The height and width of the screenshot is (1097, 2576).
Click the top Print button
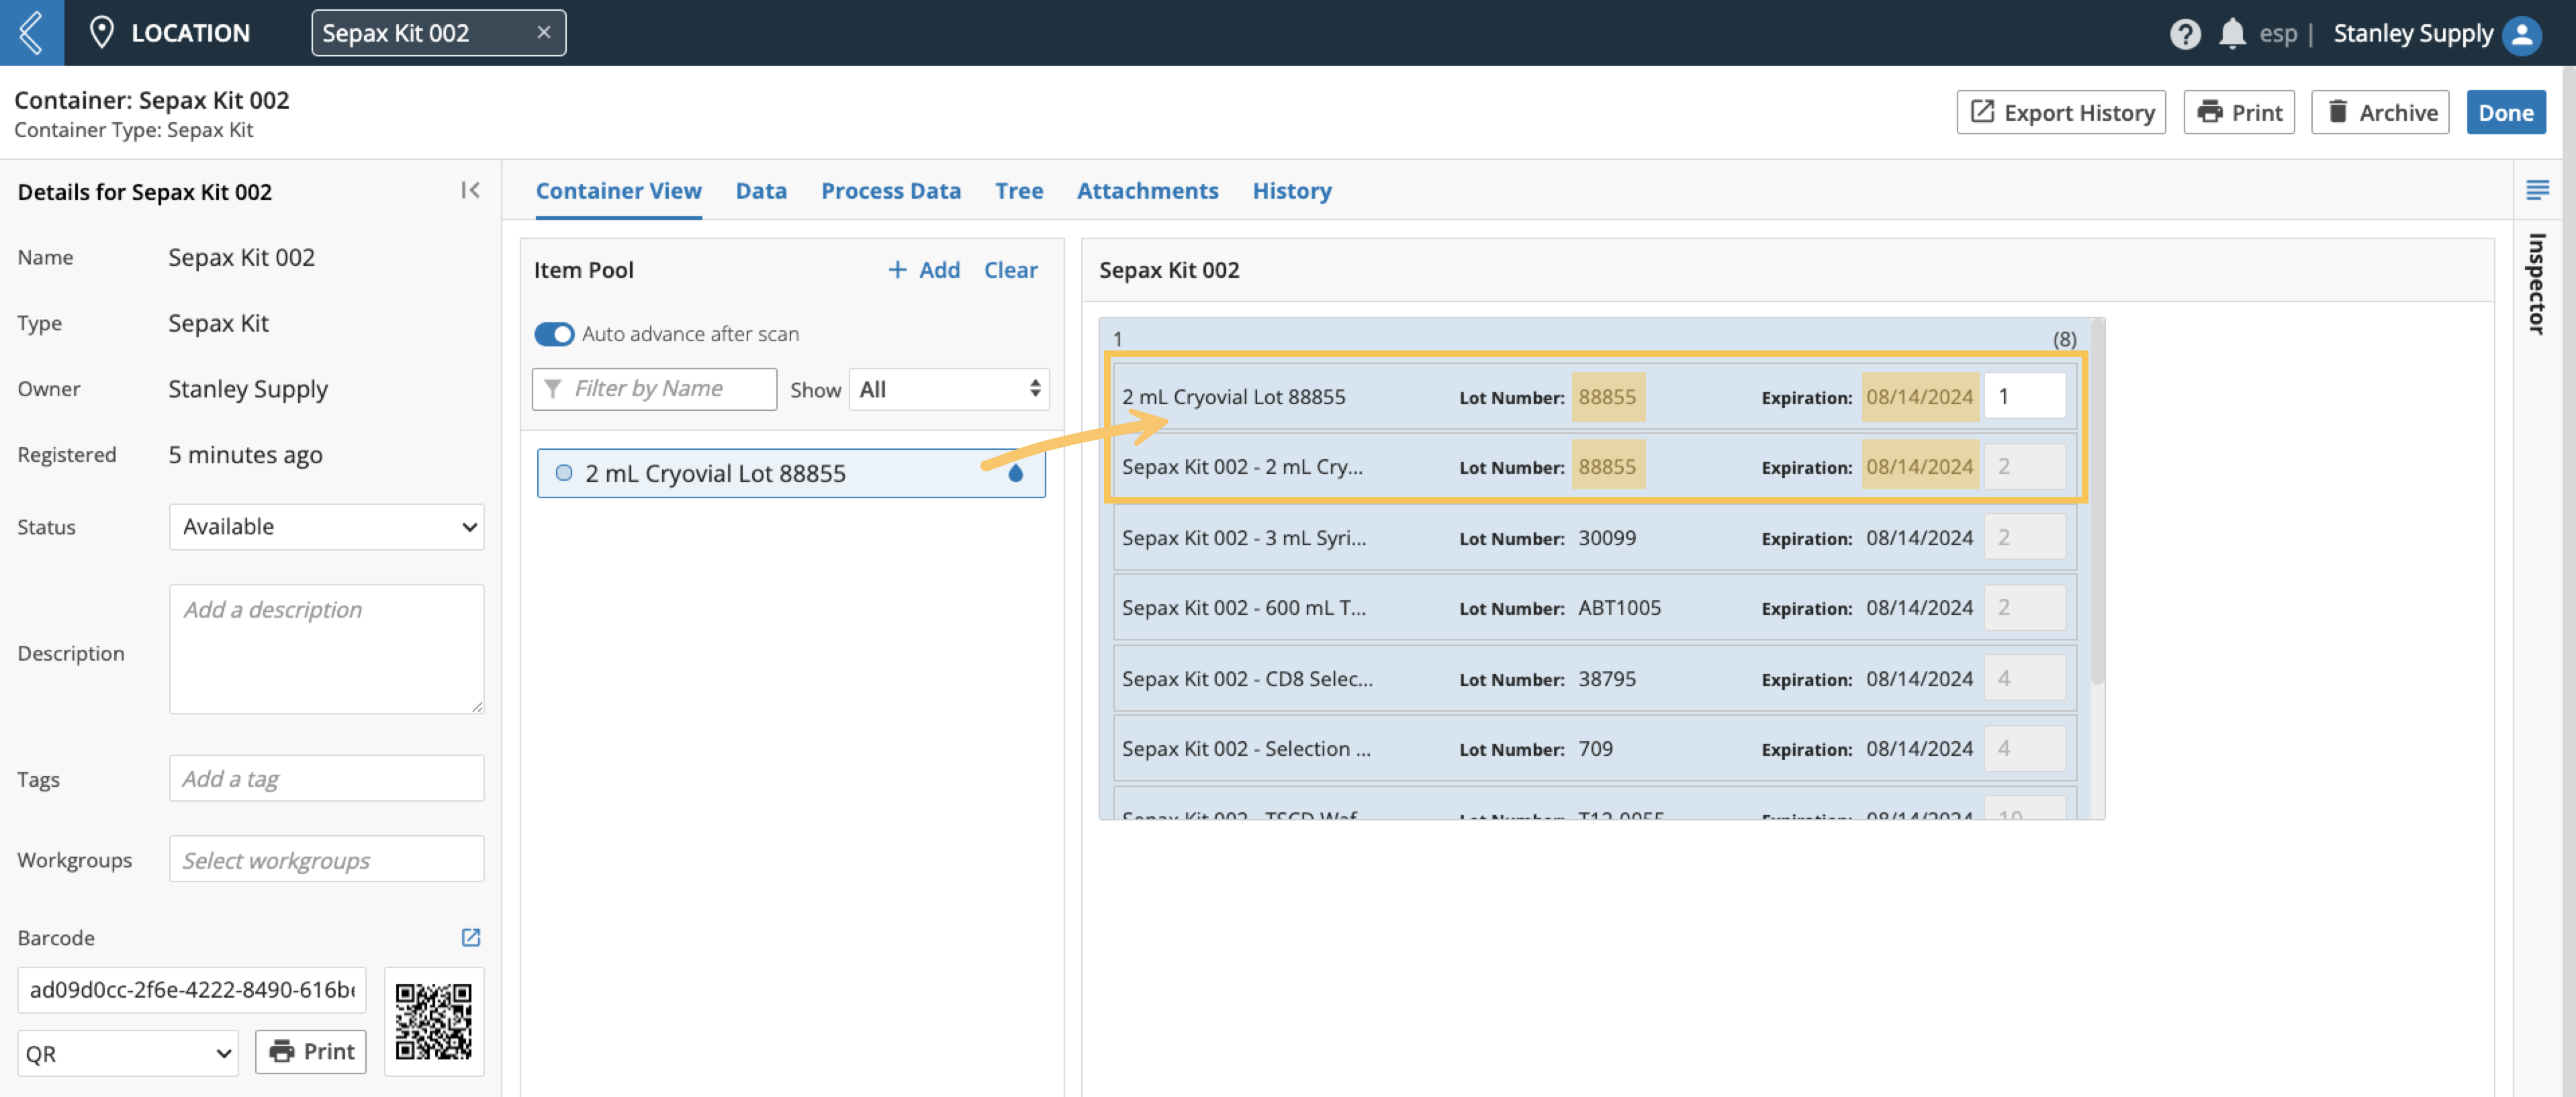(x=2238, y=112)
